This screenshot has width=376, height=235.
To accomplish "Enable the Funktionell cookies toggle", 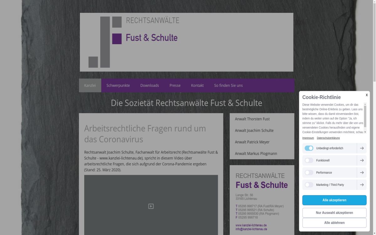I will pyautogui.click(x=309, y=160).
